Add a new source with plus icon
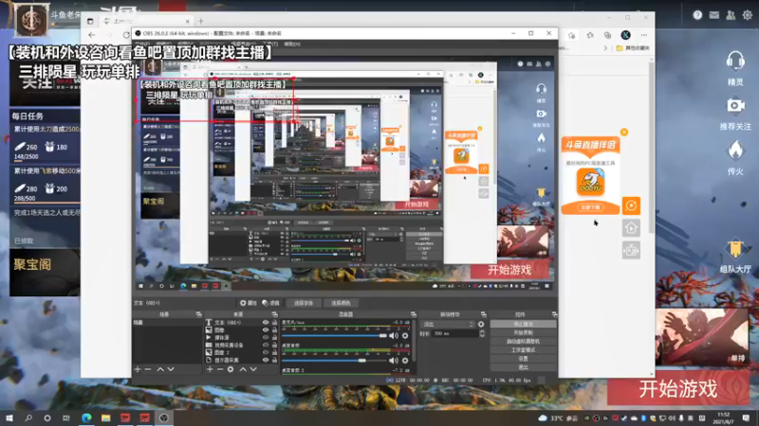This screenshot has height=426, width=759. (210, 369)
